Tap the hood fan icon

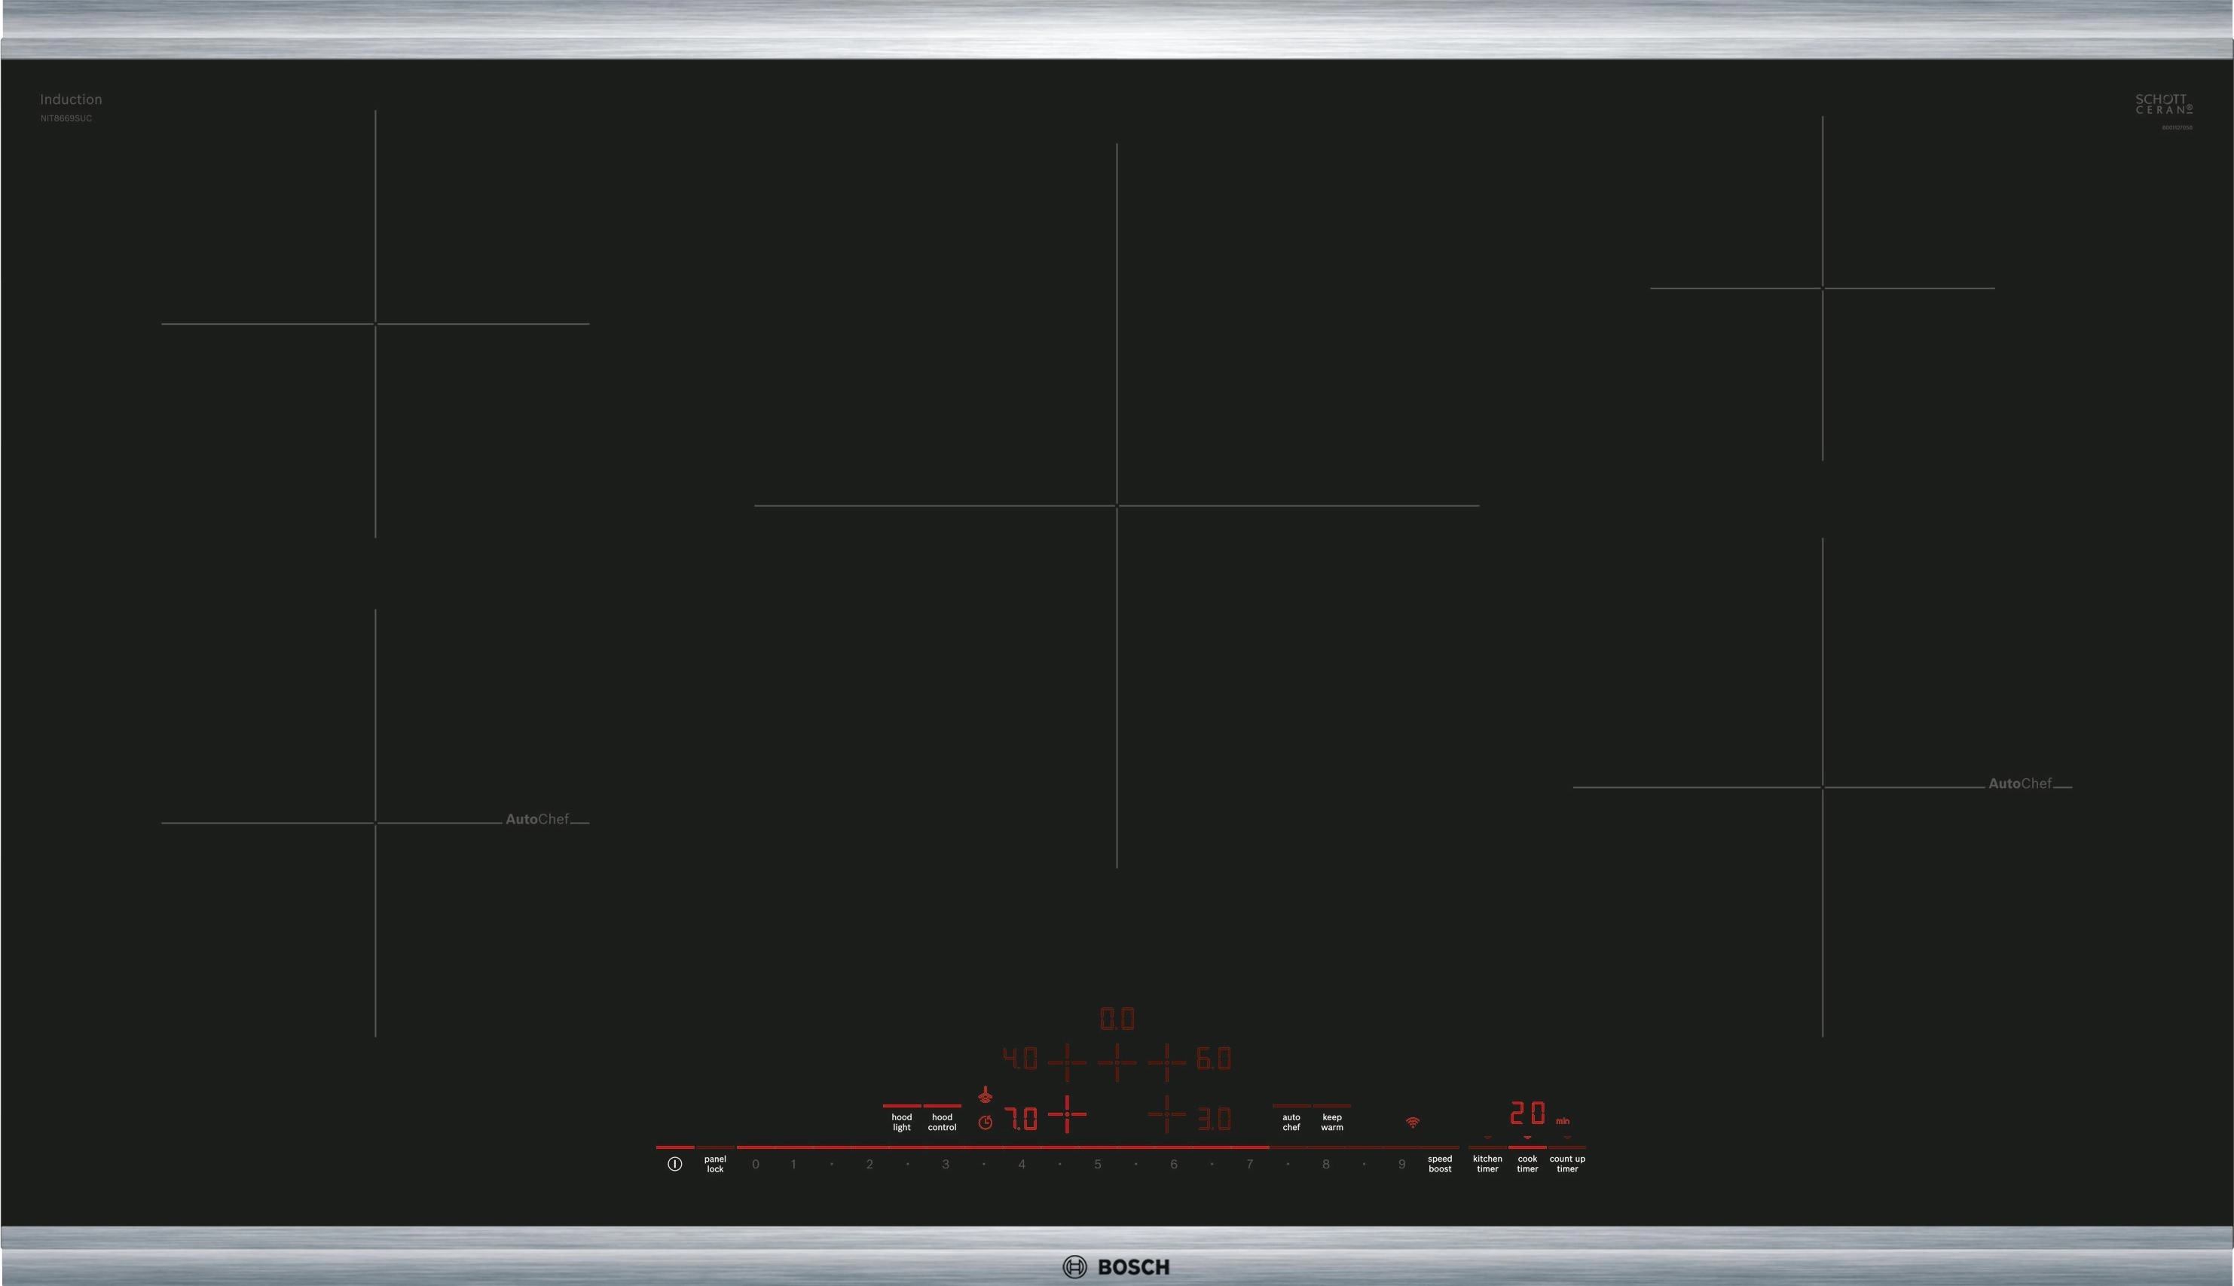[985, 1096]
